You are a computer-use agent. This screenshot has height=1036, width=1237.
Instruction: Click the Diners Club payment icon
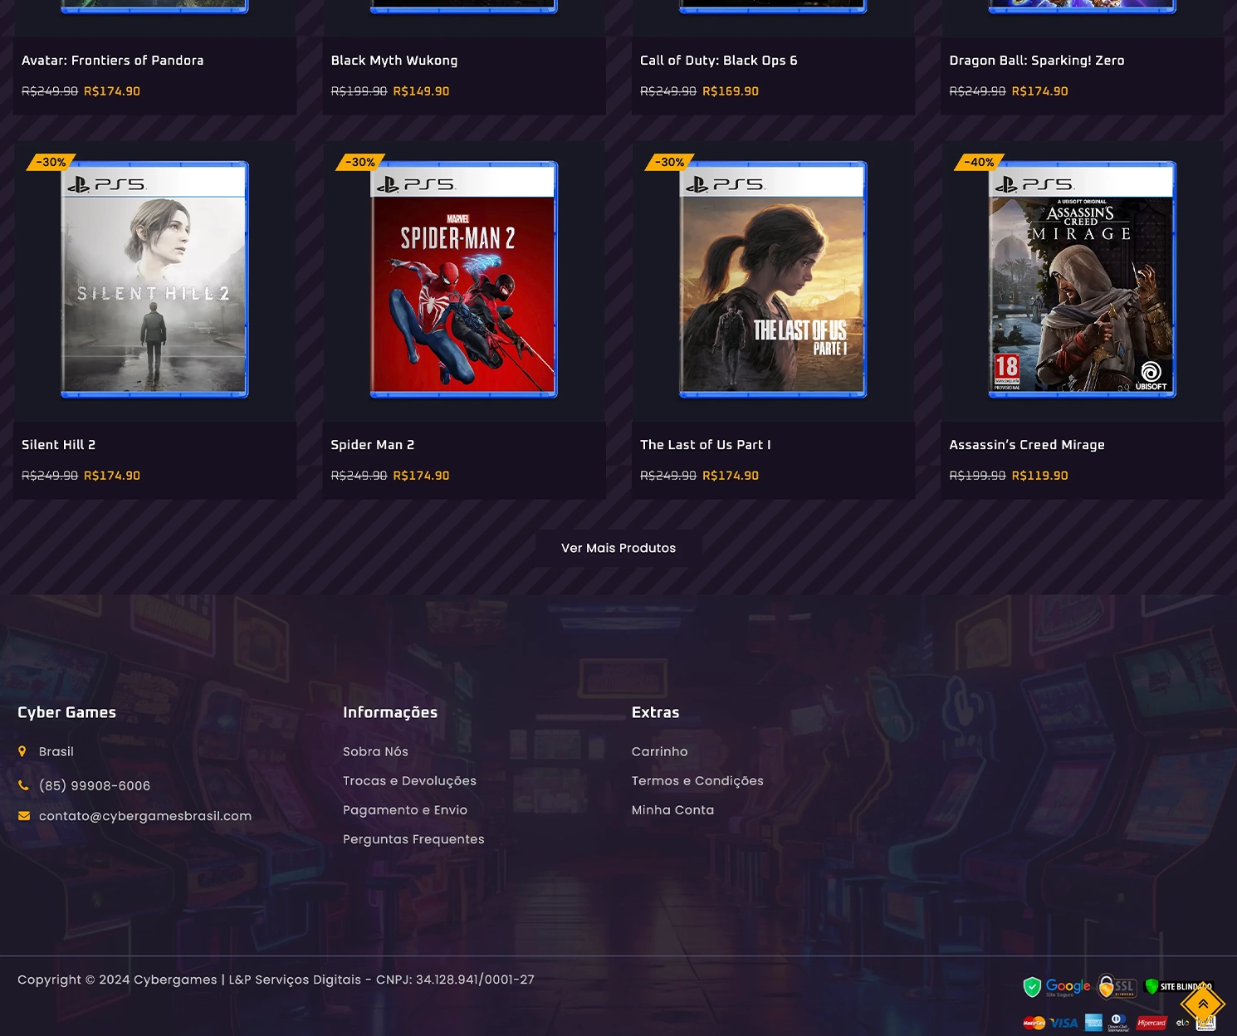coord(1118,1023)
